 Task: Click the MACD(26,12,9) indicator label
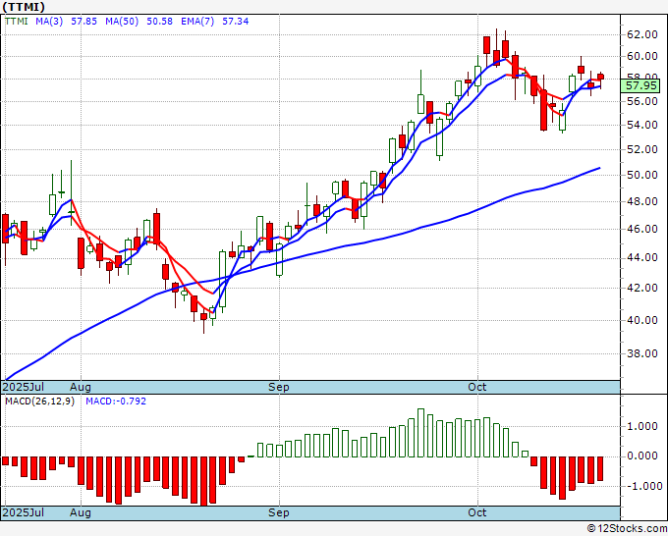39,402
